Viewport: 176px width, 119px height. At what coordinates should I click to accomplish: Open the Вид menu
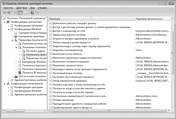coord(32,8)
